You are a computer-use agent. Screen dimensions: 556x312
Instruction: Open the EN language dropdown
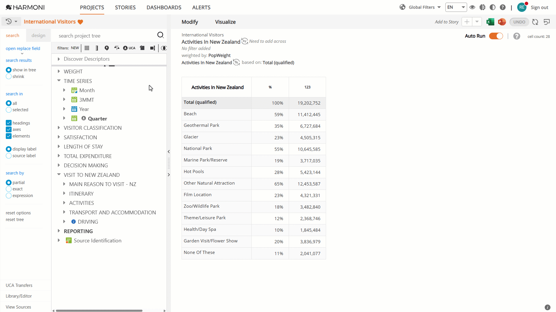coord(456,7)
